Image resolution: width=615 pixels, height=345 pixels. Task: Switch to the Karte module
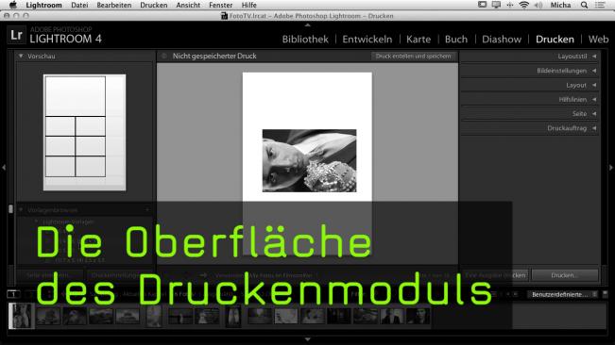pyautogui.click(x=419, y=39)
